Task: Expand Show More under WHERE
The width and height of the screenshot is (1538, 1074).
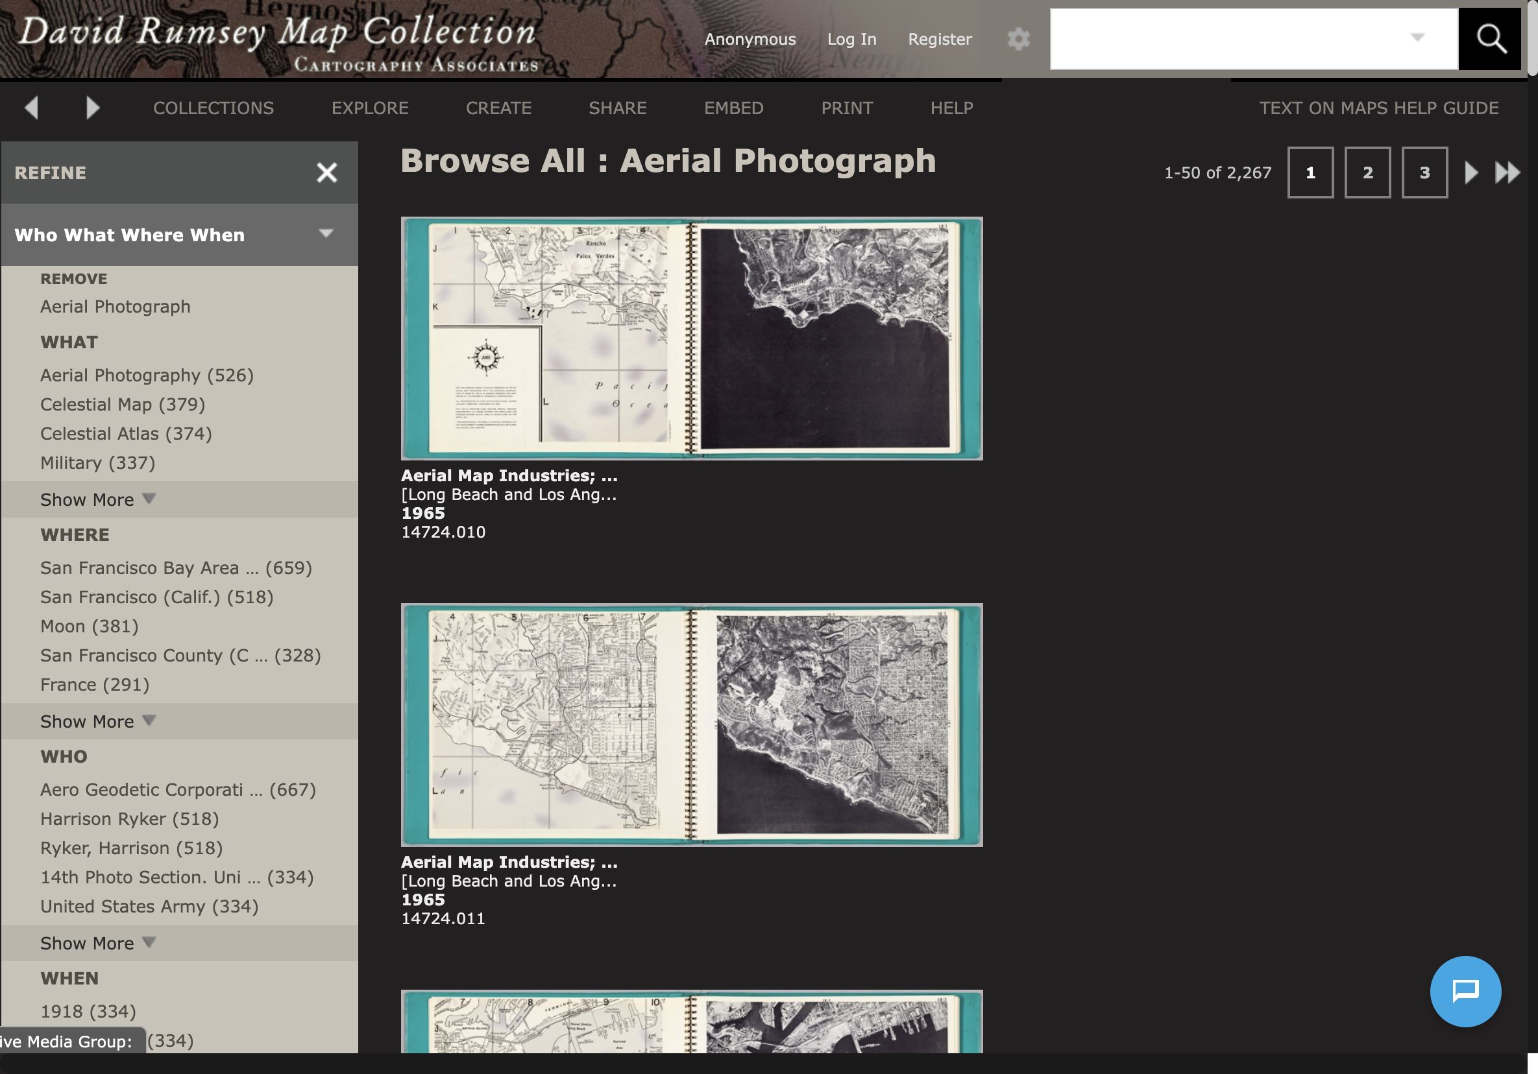Action: coord(98,721)
